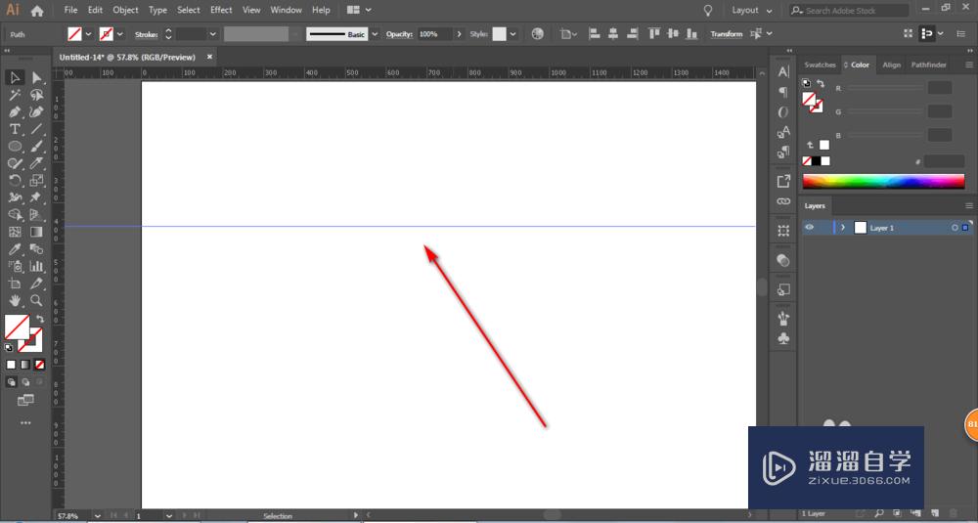Click Horizontal Align Left icon

595,33
